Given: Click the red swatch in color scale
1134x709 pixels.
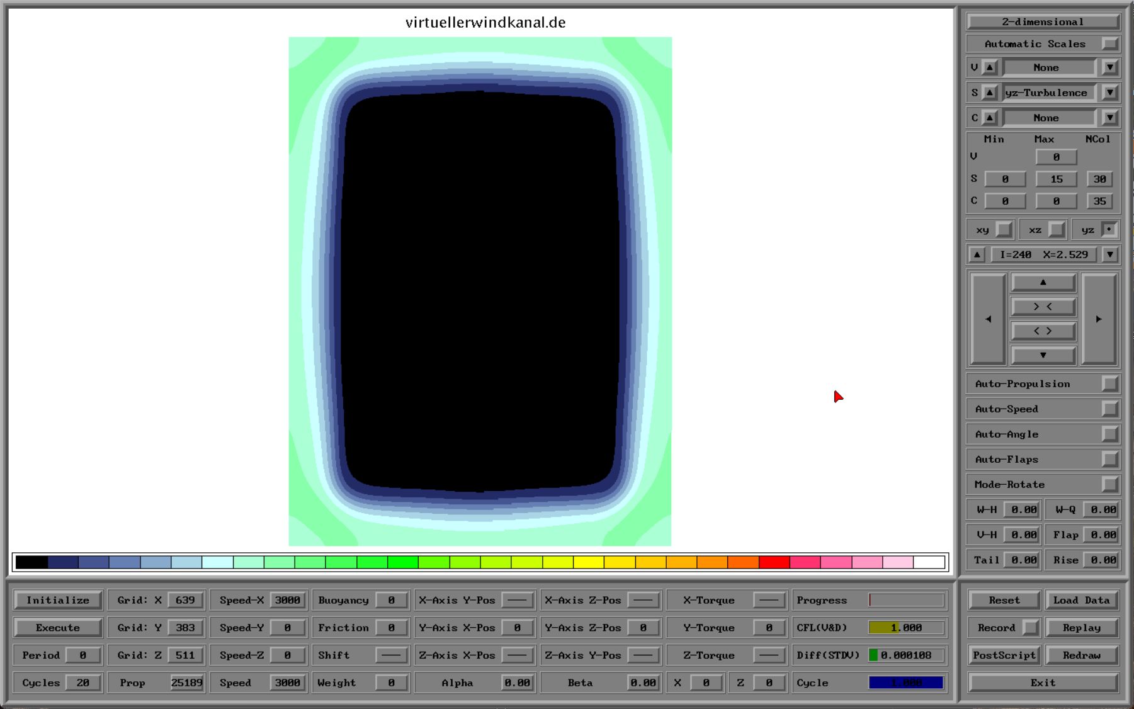Looking at the screenshot, I should coord(774,562).
